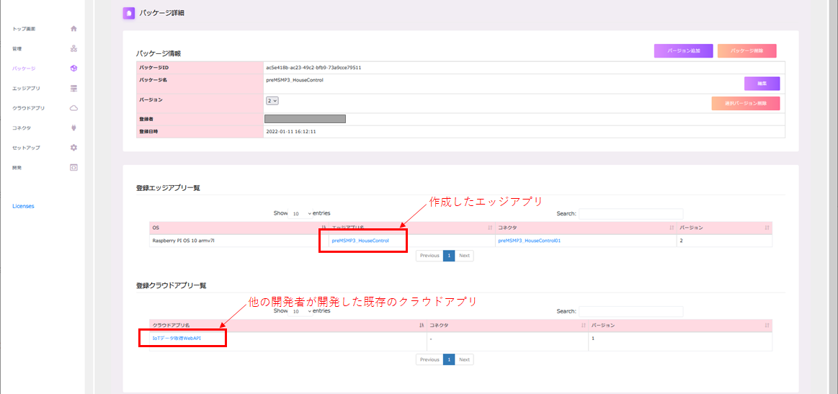The width and height of the screenshot is (838, 394).
Task: Expand the entries count in edge app list
Action: tap(302, 214)
